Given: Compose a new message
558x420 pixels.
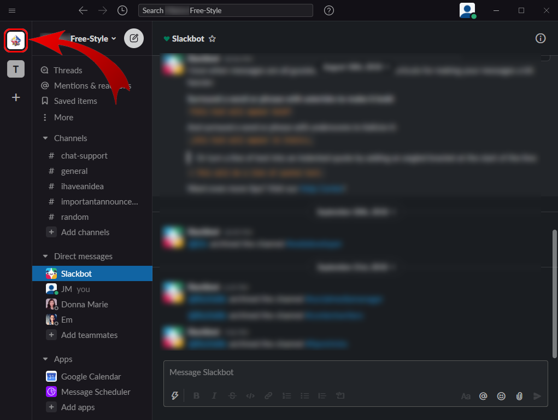Looking at the screenshot, I should [134, 38].
